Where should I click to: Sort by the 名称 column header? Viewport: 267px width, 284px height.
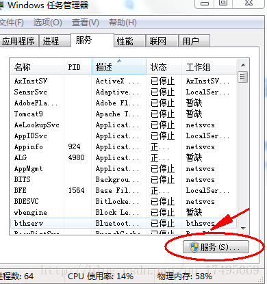(37, 67)
